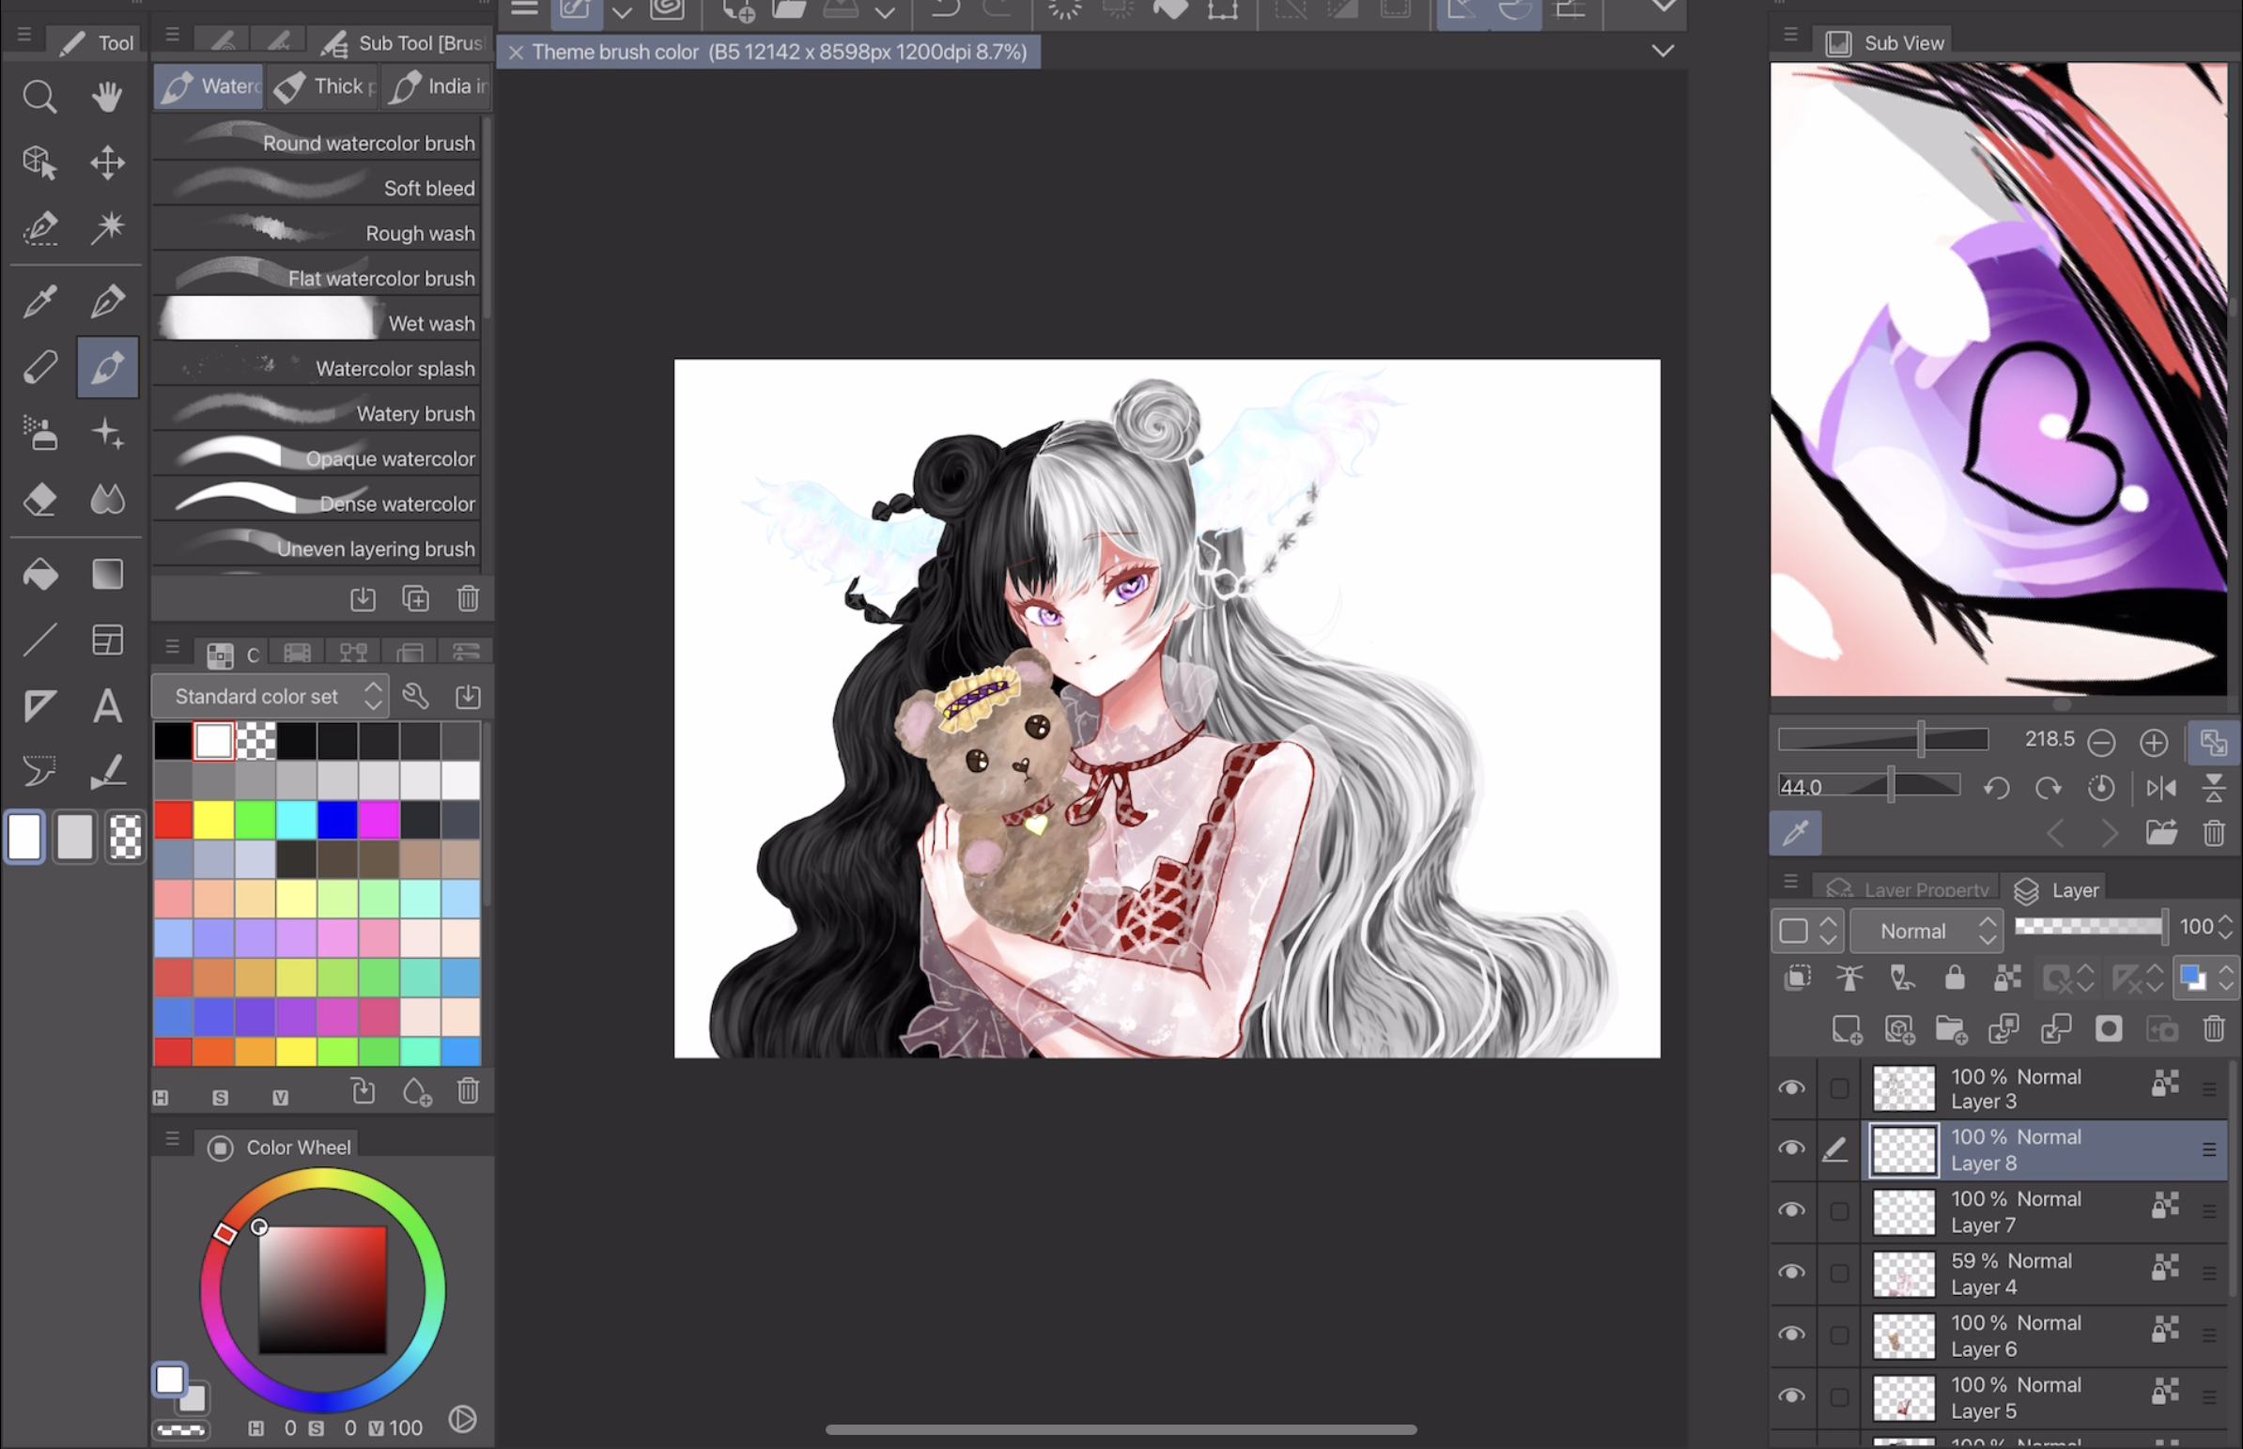2243x1449 pixels.
Task: Open the Normal blending mode dropdown
Action: 1925,931
